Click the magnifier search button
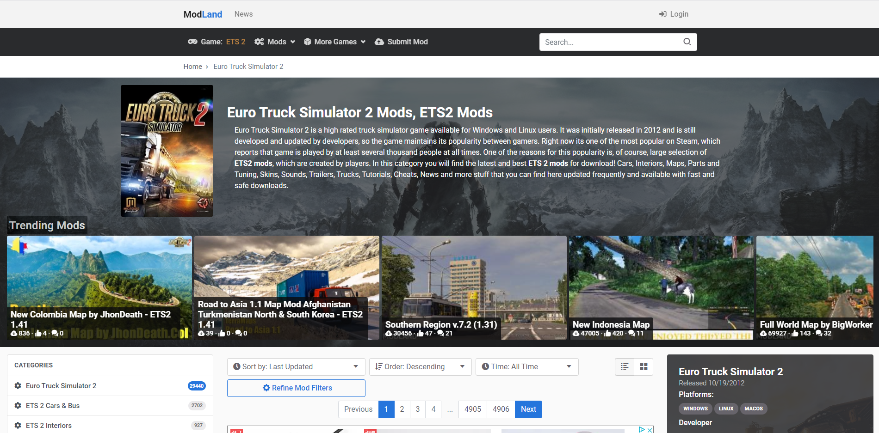879x433 pixels. click(687, 42)
